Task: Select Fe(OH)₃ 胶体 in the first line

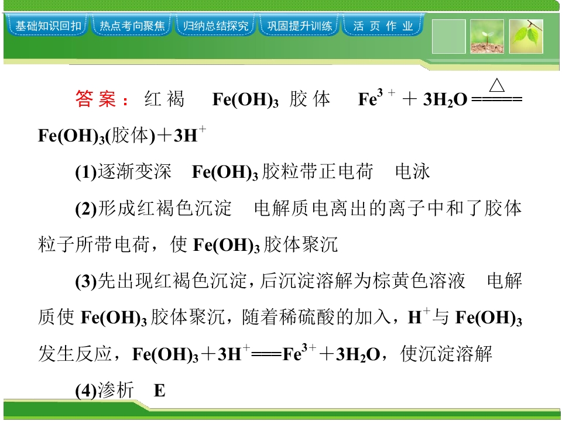Action: 271,99
